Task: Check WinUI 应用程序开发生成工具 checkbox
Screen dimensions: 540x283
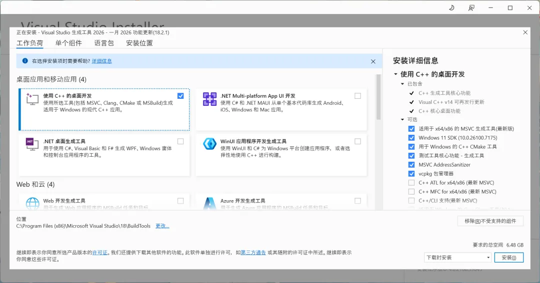Action: pos(358,141)
